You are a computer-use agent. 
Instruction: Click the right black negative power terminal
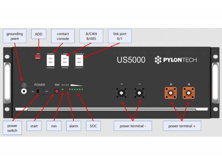coord(139,93)
